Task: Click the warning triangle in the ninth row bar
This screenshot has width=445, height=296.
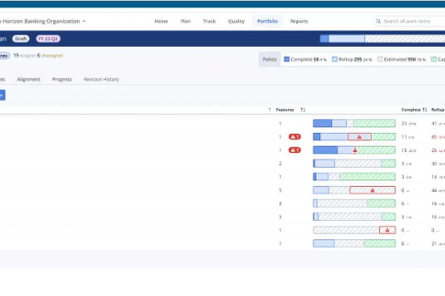Action: point(387,230)
